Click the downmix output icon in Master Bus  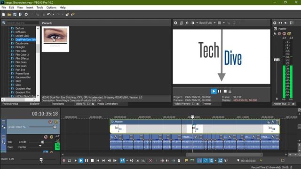[x=280, y=23]
